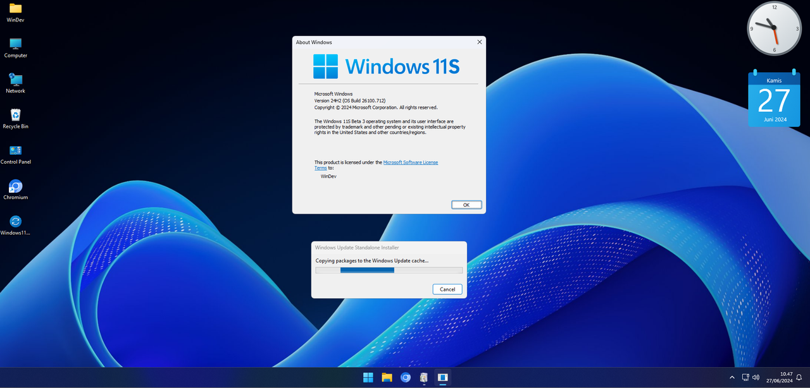Open the notifications bell icon
The image size is (810, 388).
[799, 377]
